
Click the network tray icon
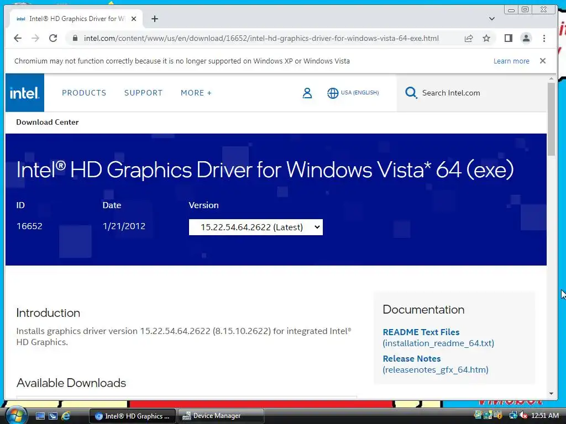[513, 416]
